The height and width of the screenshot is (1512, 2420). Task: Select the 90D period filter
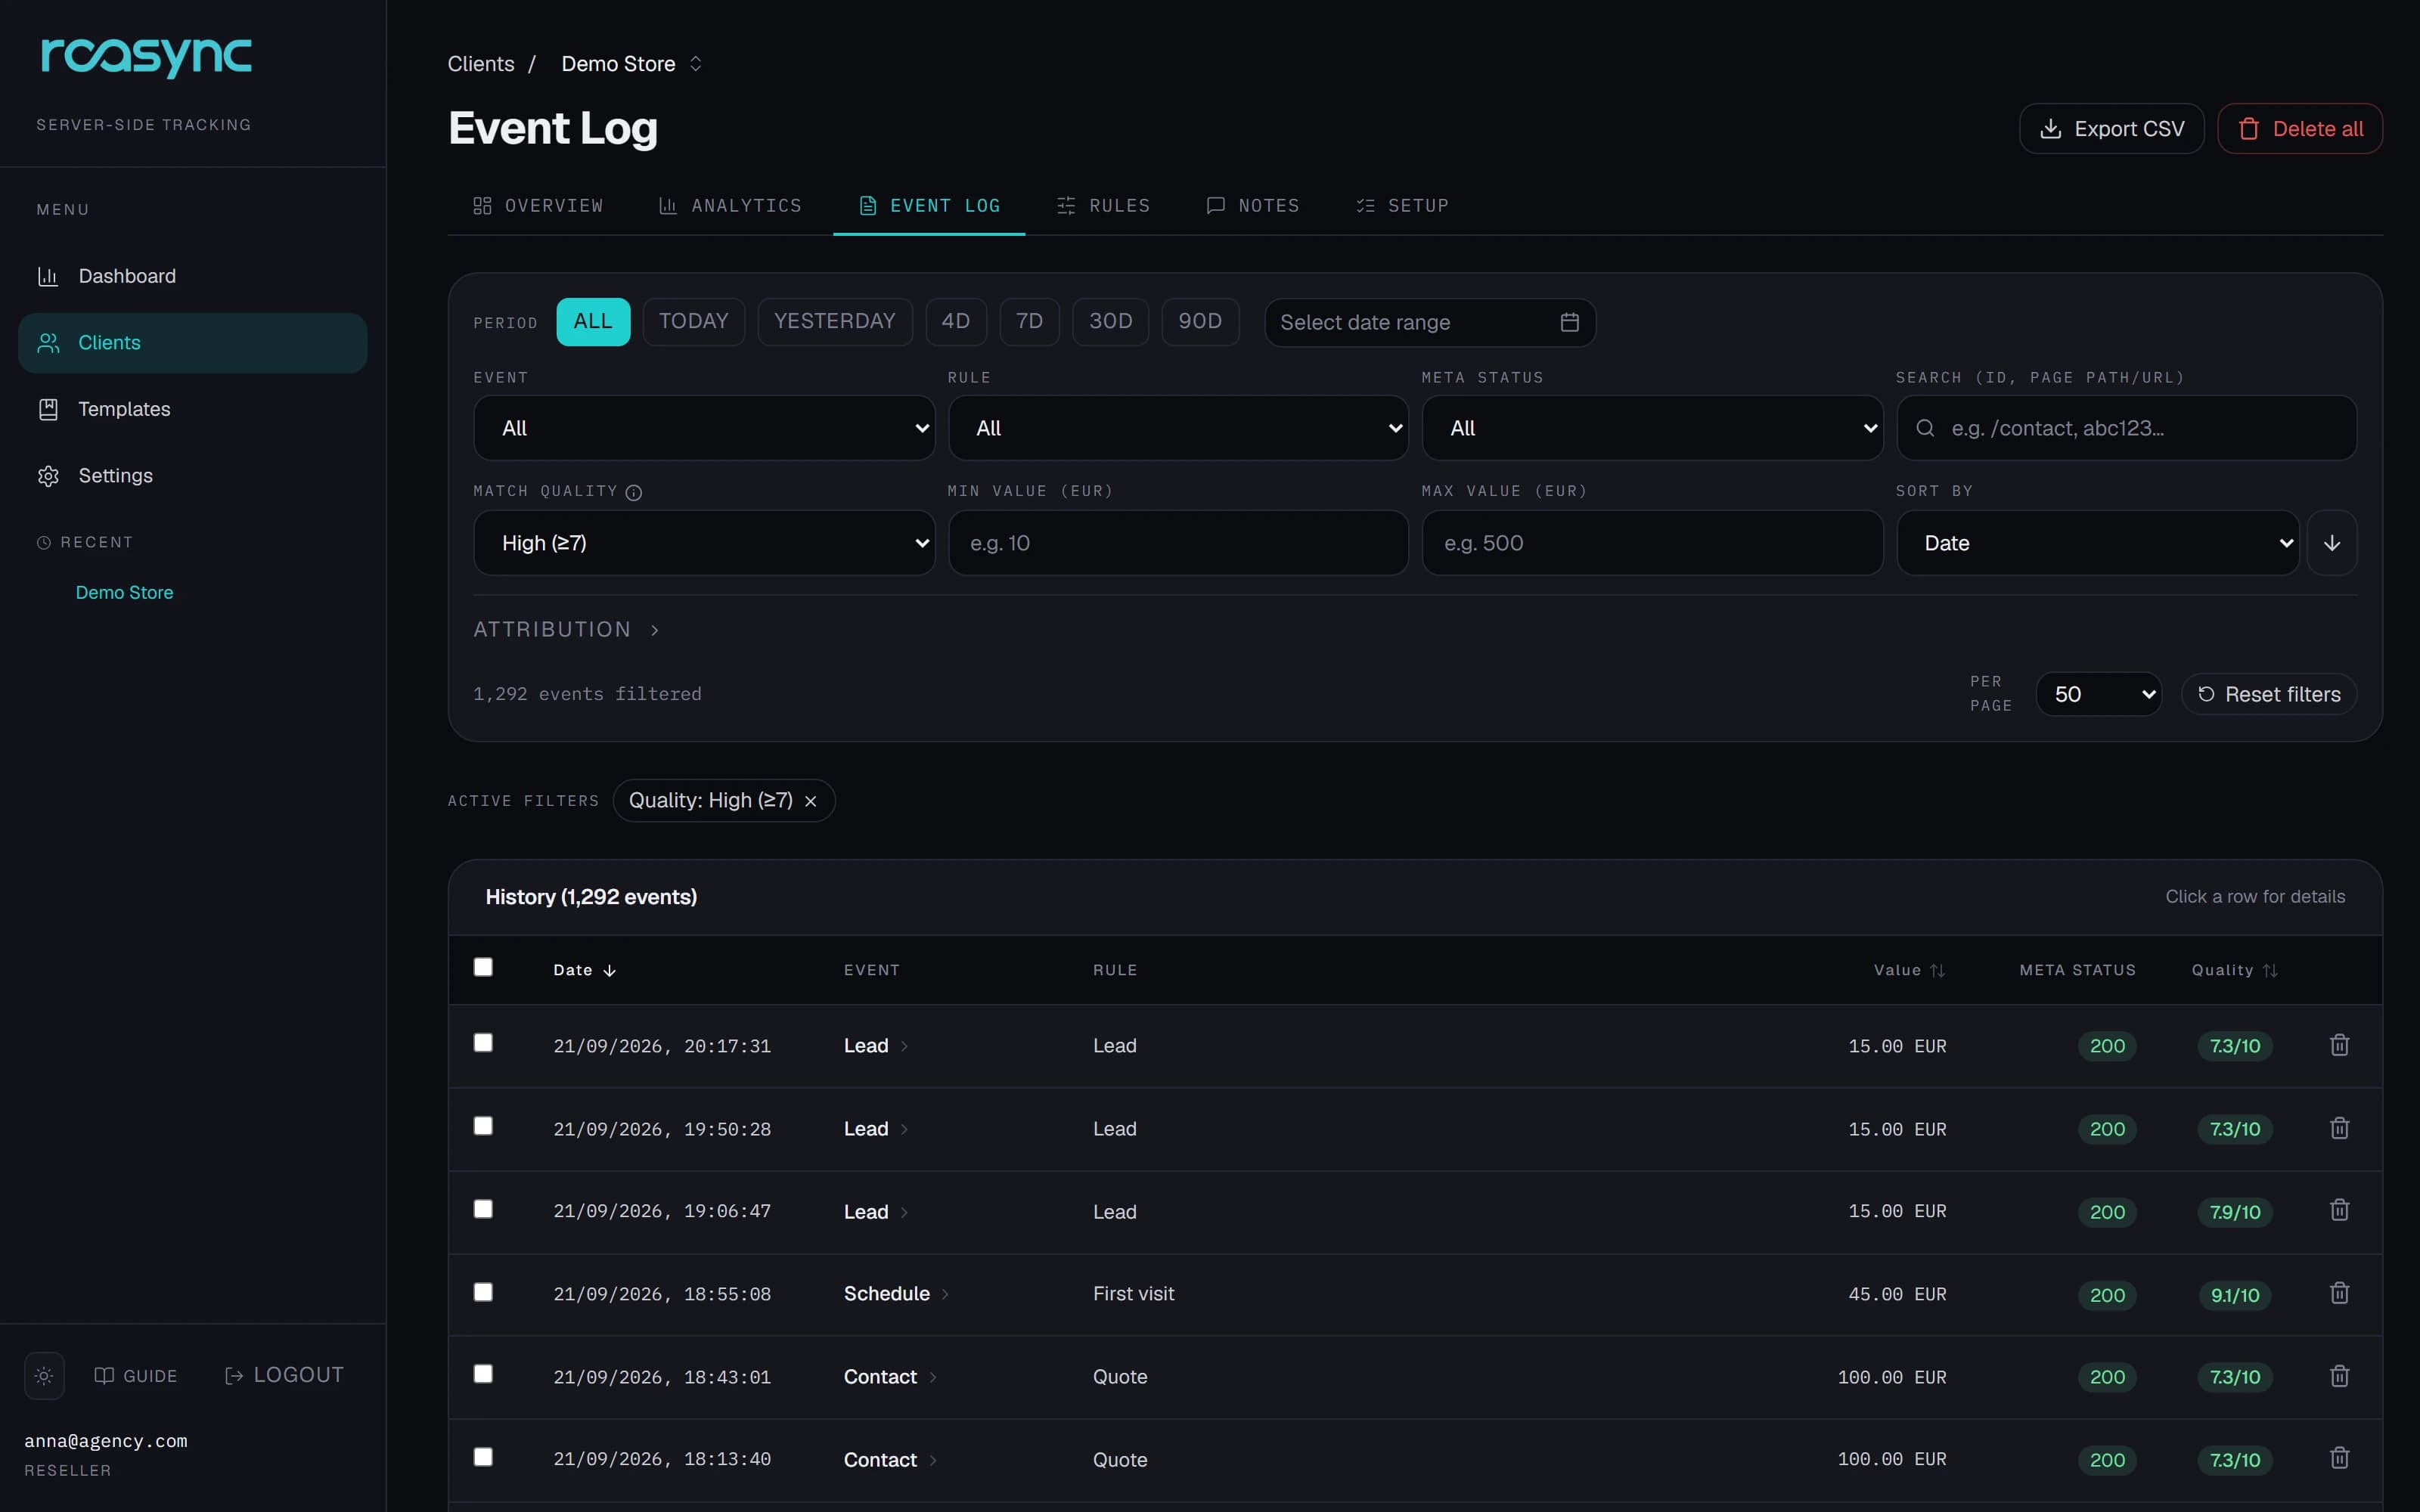pyautogui.click(x=1200, y=322)
